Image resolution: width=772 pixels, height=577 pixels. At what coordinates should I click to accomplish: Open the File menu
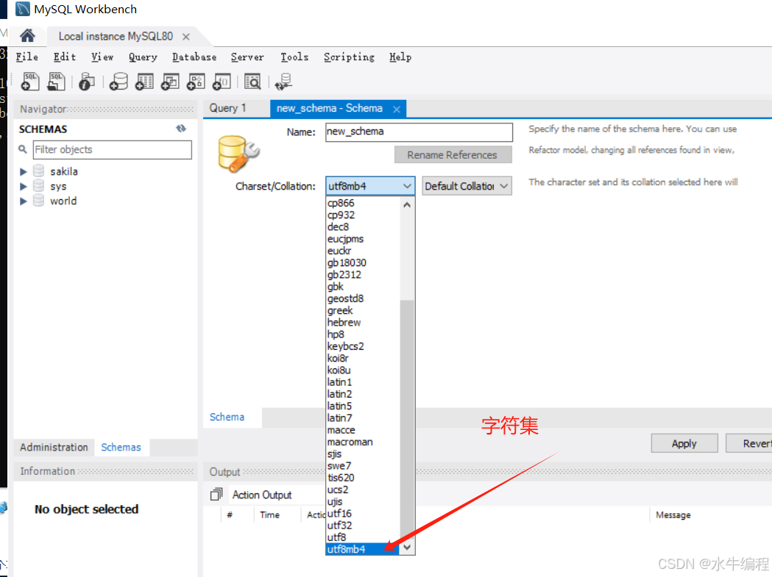point(27,57)
